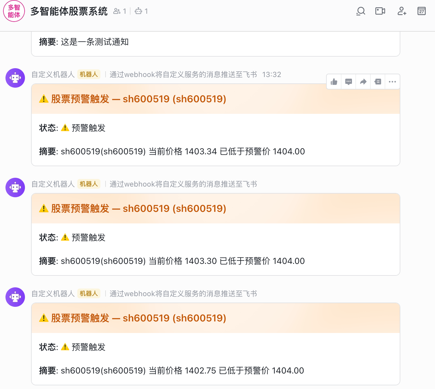Click the webhook description on the 13:32 message
435x389 pixels.
coord(183,75)
